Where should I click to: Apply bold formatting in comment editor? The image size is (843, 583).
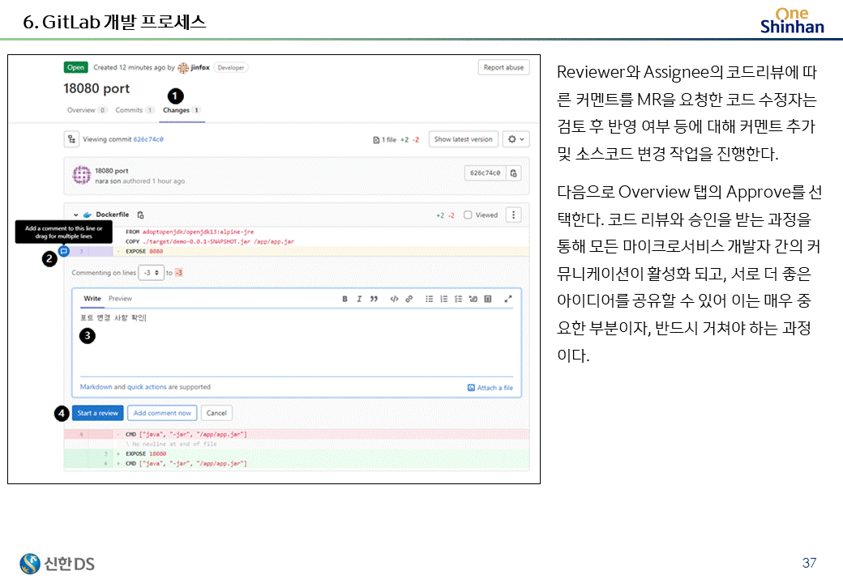pyautogui.click(x=344, y=299)
